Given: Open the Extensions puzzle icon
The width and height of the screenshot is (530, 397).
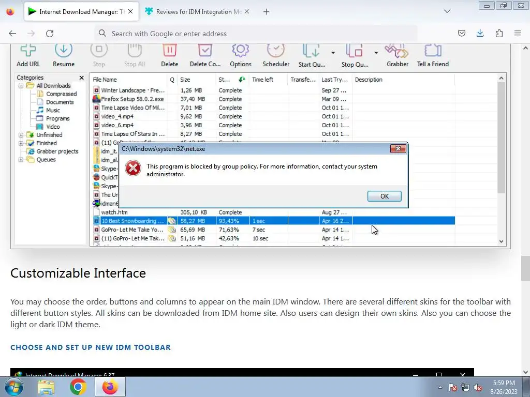Looking at the screenshot, I should (499, 33).
